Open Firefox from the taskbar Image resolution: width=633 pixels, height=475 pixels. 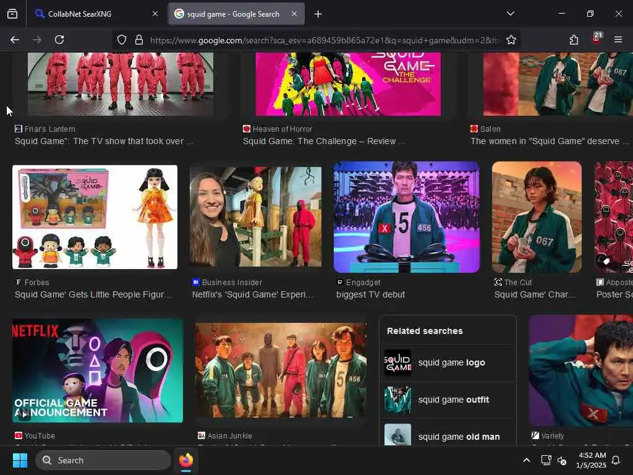[186, 460]
